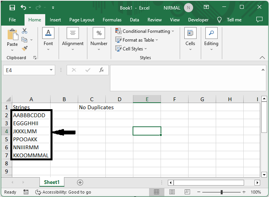Open the Comments pane icon
Viewport: 269px width, 197px height.
259,19
